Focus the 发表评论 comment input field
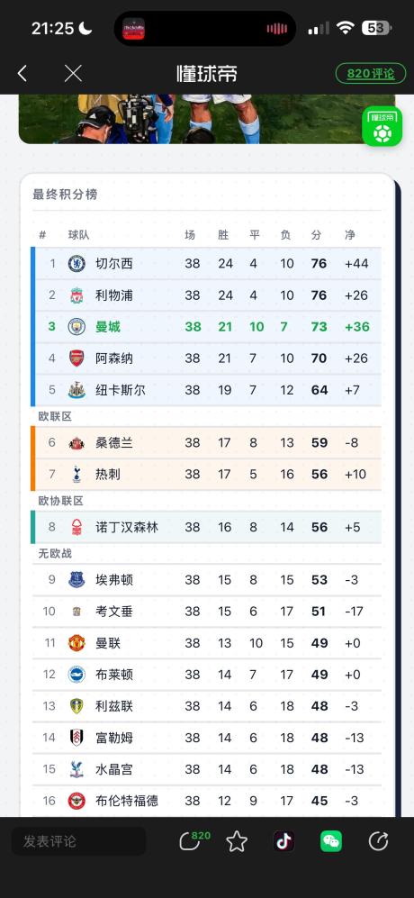 (x=78, y=841)
